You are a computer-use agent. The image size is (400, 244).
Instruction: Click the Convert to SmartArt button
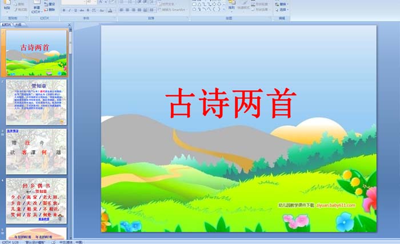(172, 10)
